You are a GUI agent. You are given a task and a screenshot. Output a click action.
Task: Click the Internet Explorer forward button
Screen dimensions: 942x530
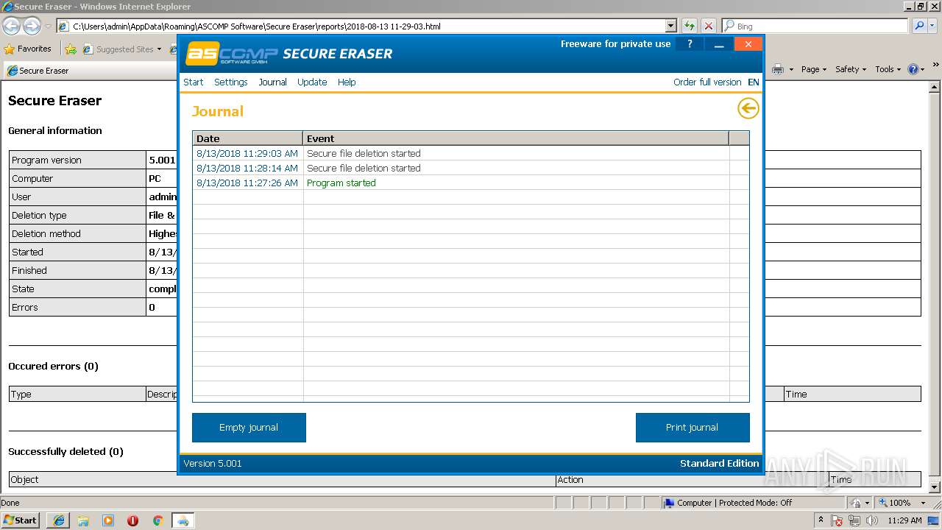point(32,26)
